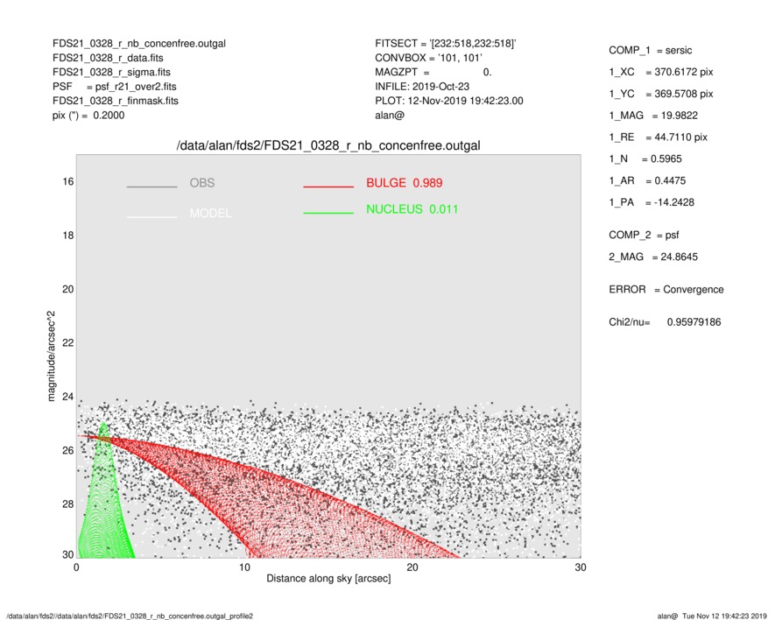
Task: Click the red BULGE legend line
Action: (328, 187)
